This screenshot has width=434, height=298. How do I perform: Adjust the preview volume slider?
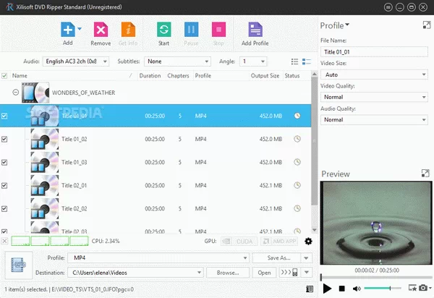pos(382,288)
